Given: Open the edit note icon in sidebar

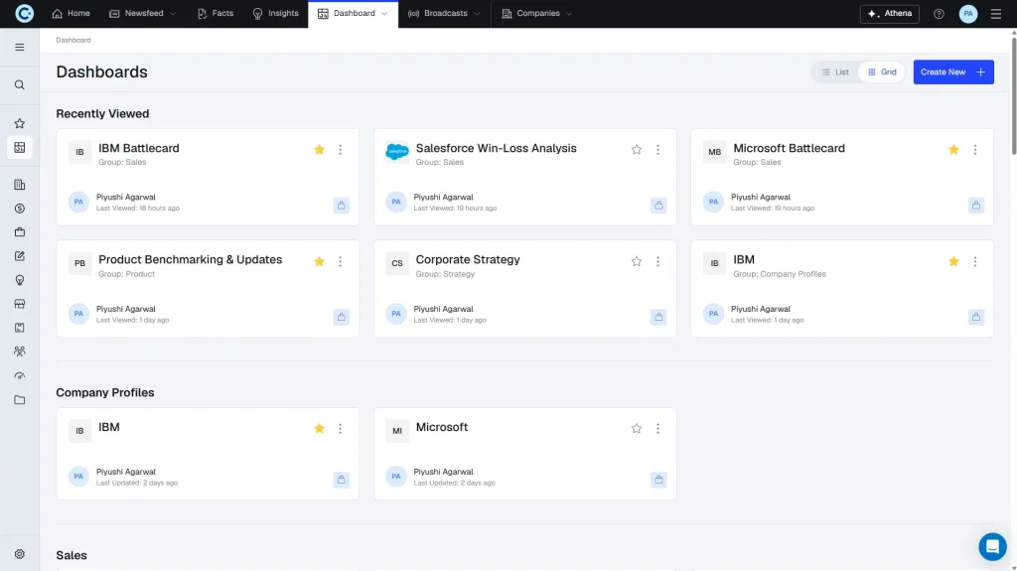Looking at the screenshot, I should click(20, 256).
